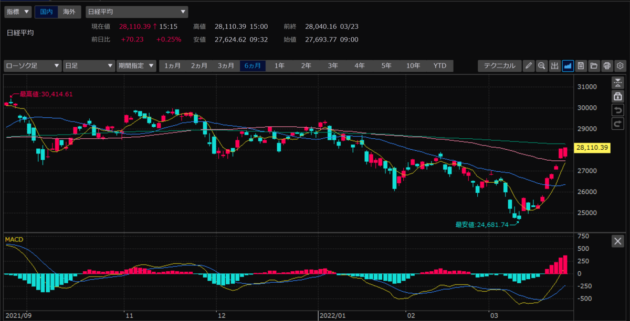Select the 3年 period tab
The width and height of the screenshot is (630, 321).
click(x=333, y=66)
